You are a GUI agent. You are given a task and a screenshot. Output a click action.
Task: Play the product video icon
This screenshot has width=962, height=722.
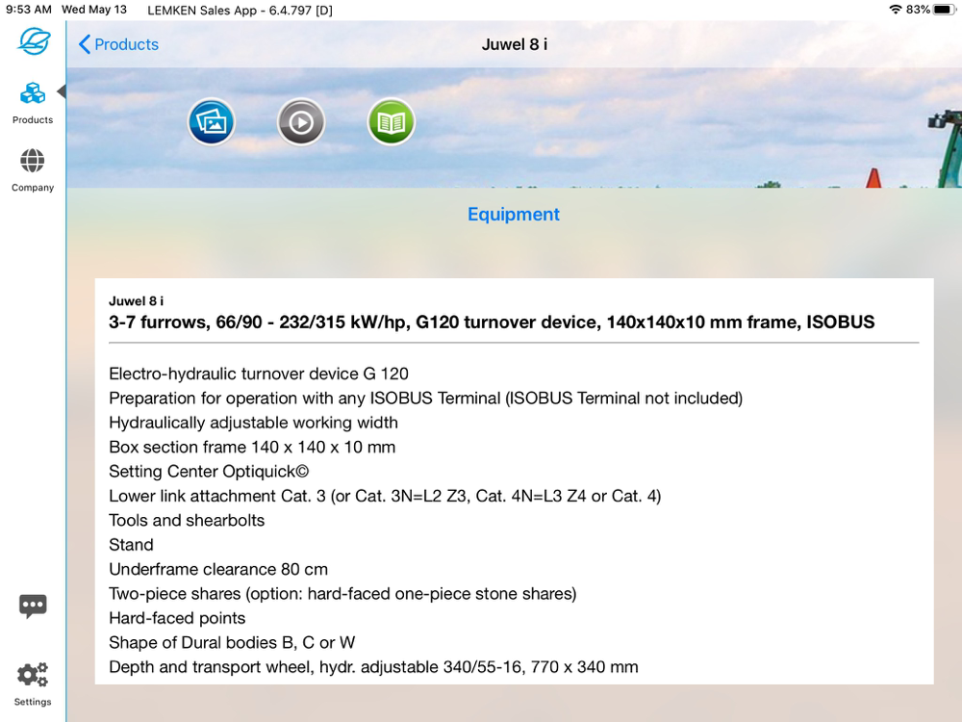click(300, 122)
